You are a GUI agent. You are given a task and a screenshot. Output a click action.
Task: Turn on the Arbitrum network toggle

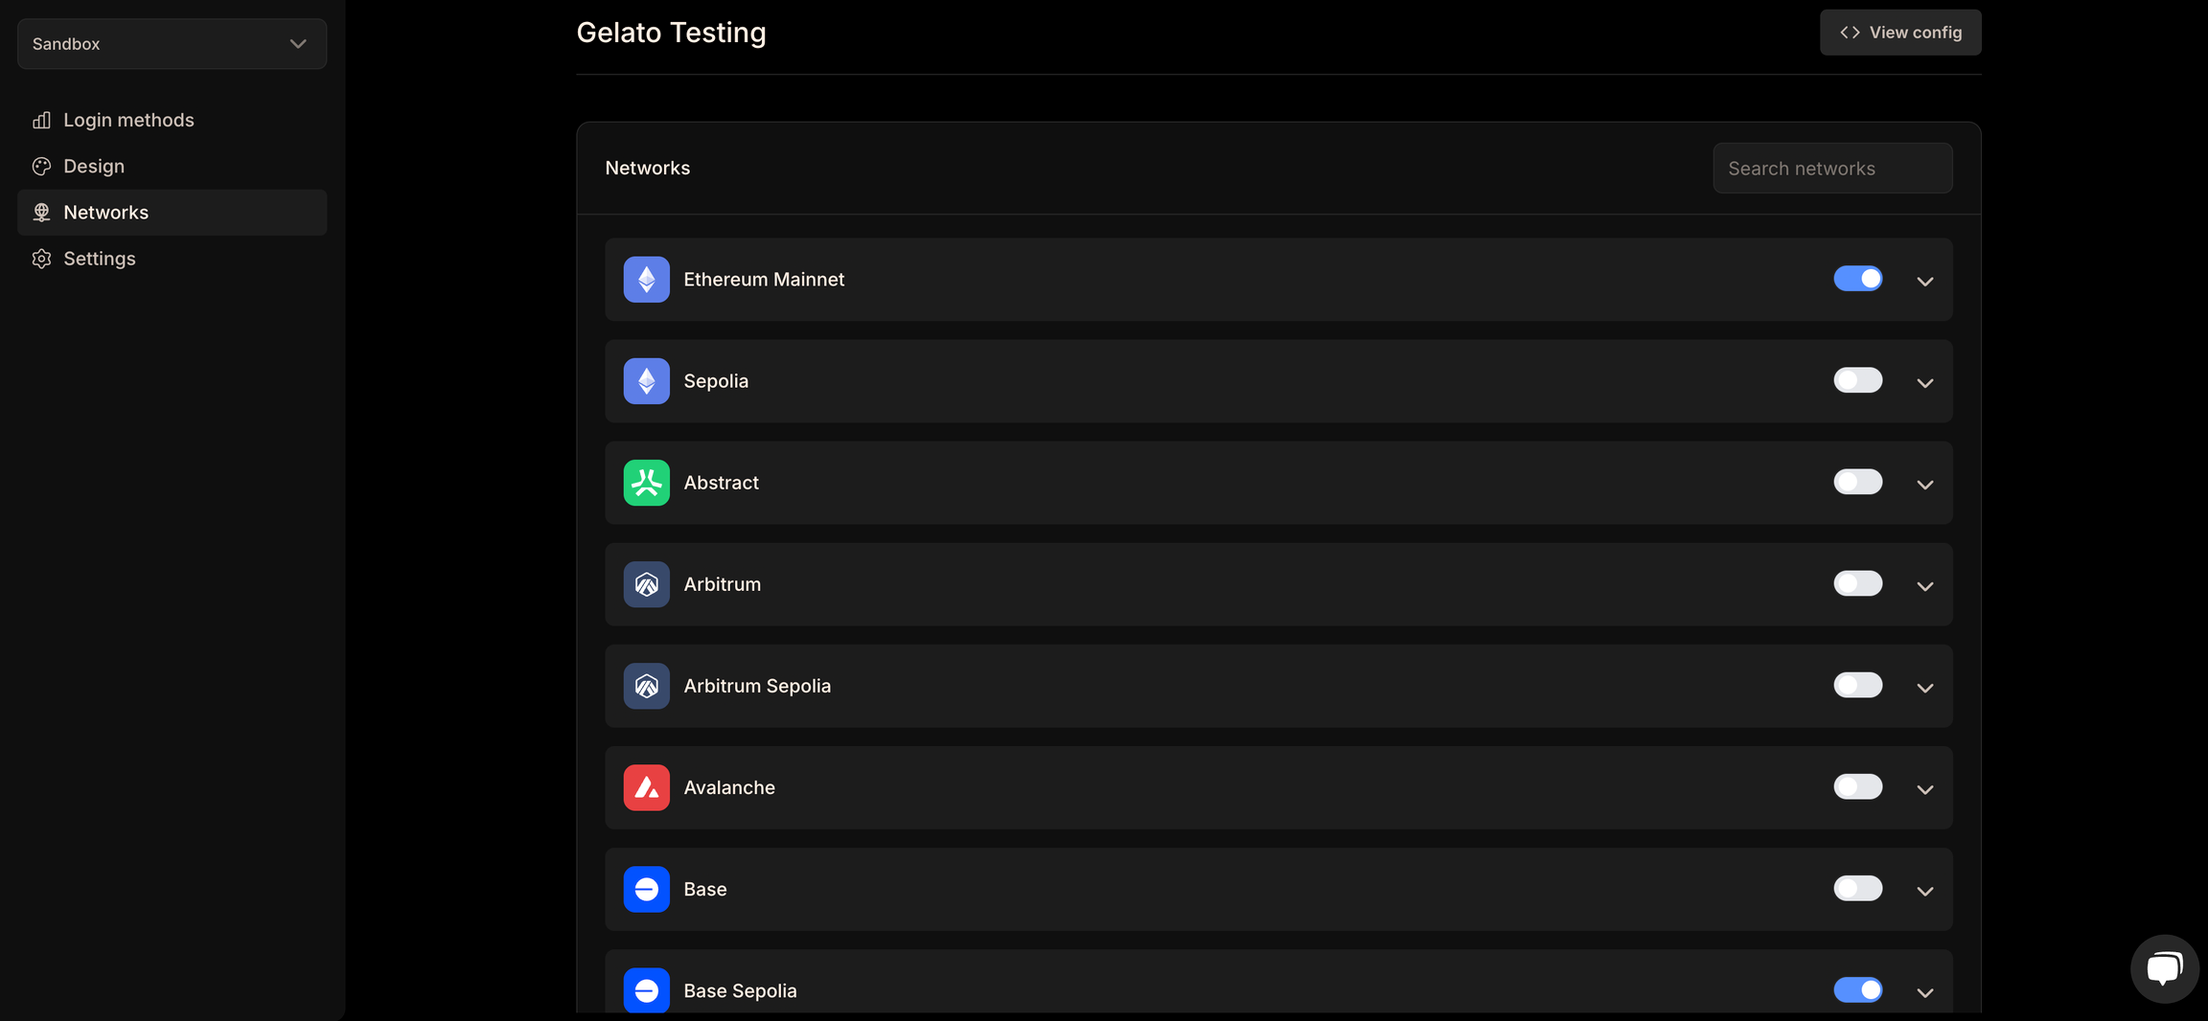point(1857,583)
